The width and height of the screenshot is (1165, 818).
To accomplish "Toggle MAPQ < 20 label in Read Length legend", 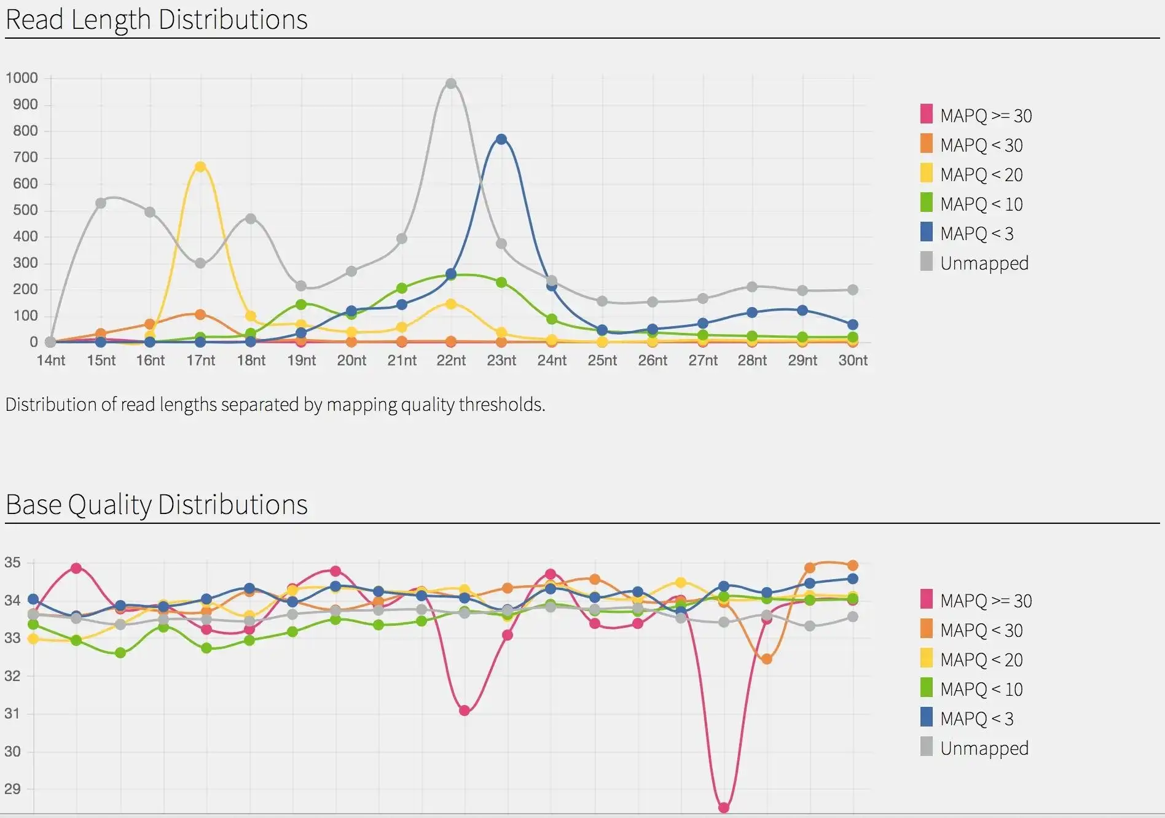I will click(x=981, y=174).
